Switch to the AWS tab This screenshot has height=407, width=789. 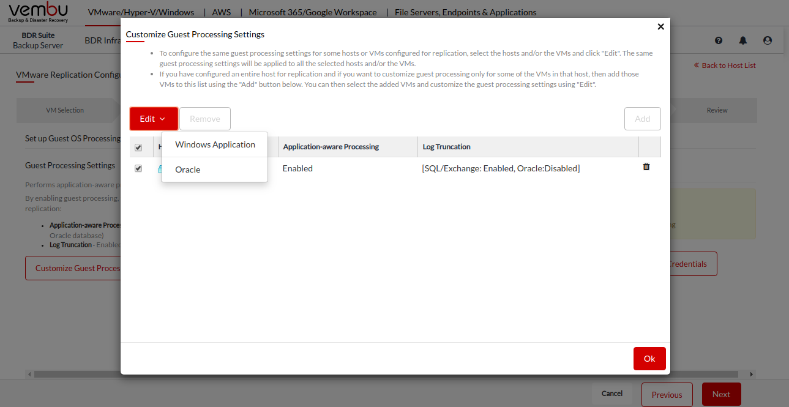222,12
